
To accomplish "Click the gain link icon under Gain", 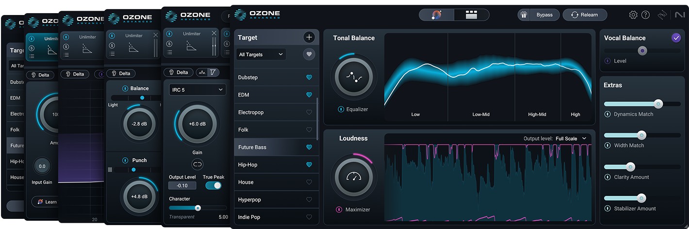I will click(197, 164).
